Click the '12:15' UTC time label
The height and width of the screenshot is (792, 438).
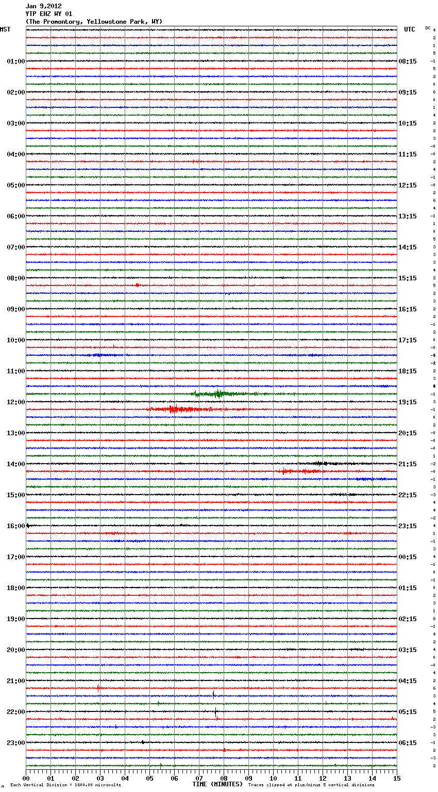(408, 185)
